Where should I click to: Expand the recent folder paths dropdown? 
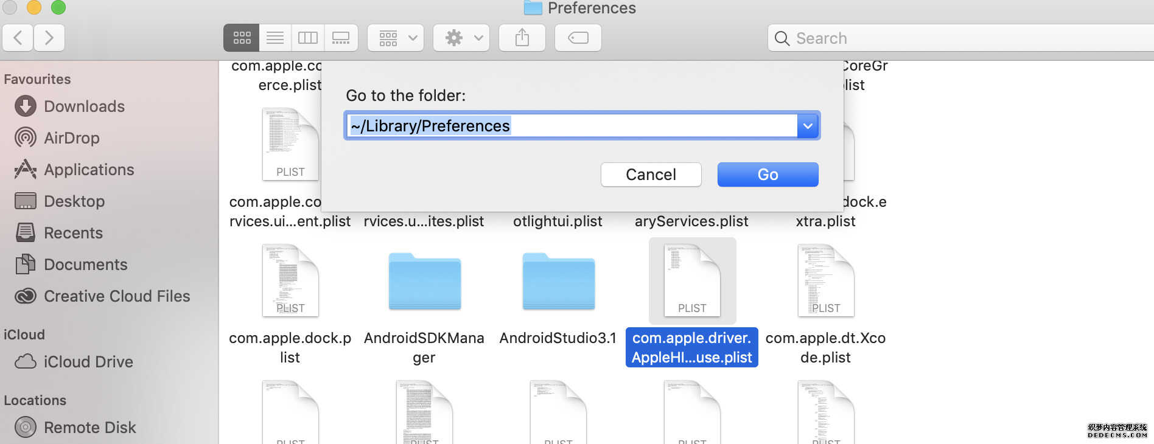[808, 126]
